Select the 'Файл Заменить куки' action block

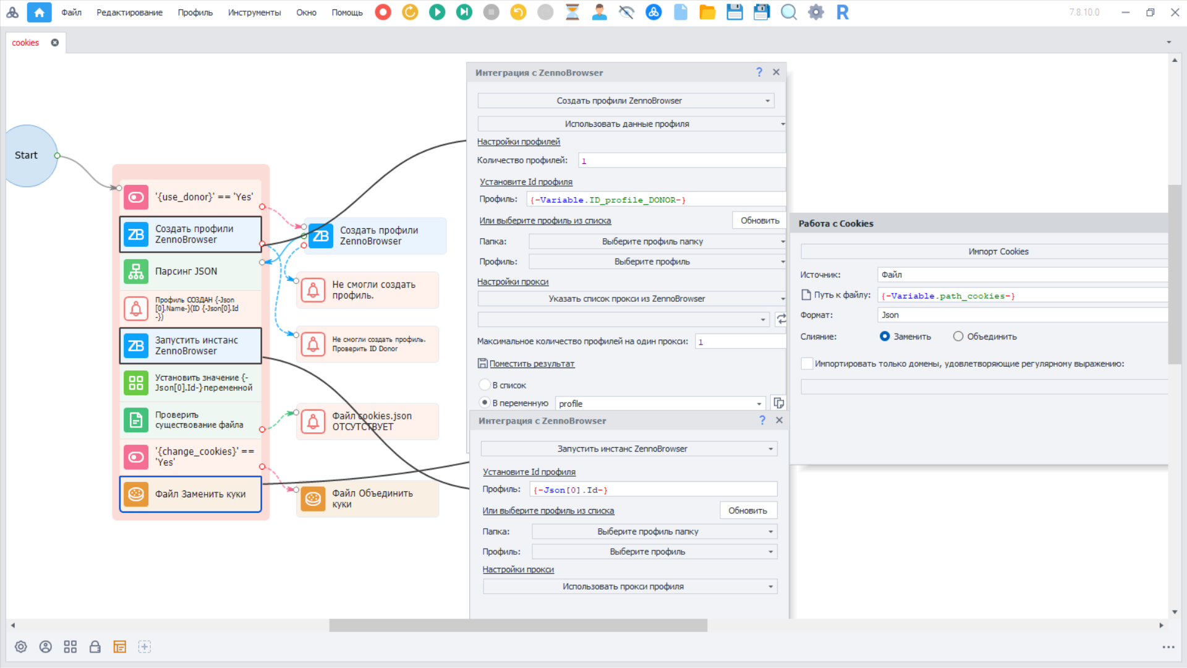[190, 494]
